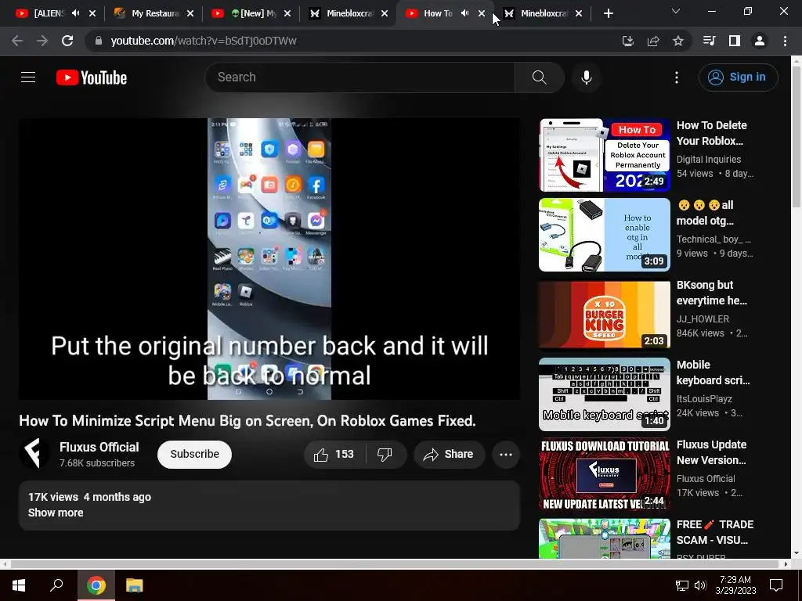Open Chrome three-dot menu
802x601 pixels.
click(x=785, y=41)
